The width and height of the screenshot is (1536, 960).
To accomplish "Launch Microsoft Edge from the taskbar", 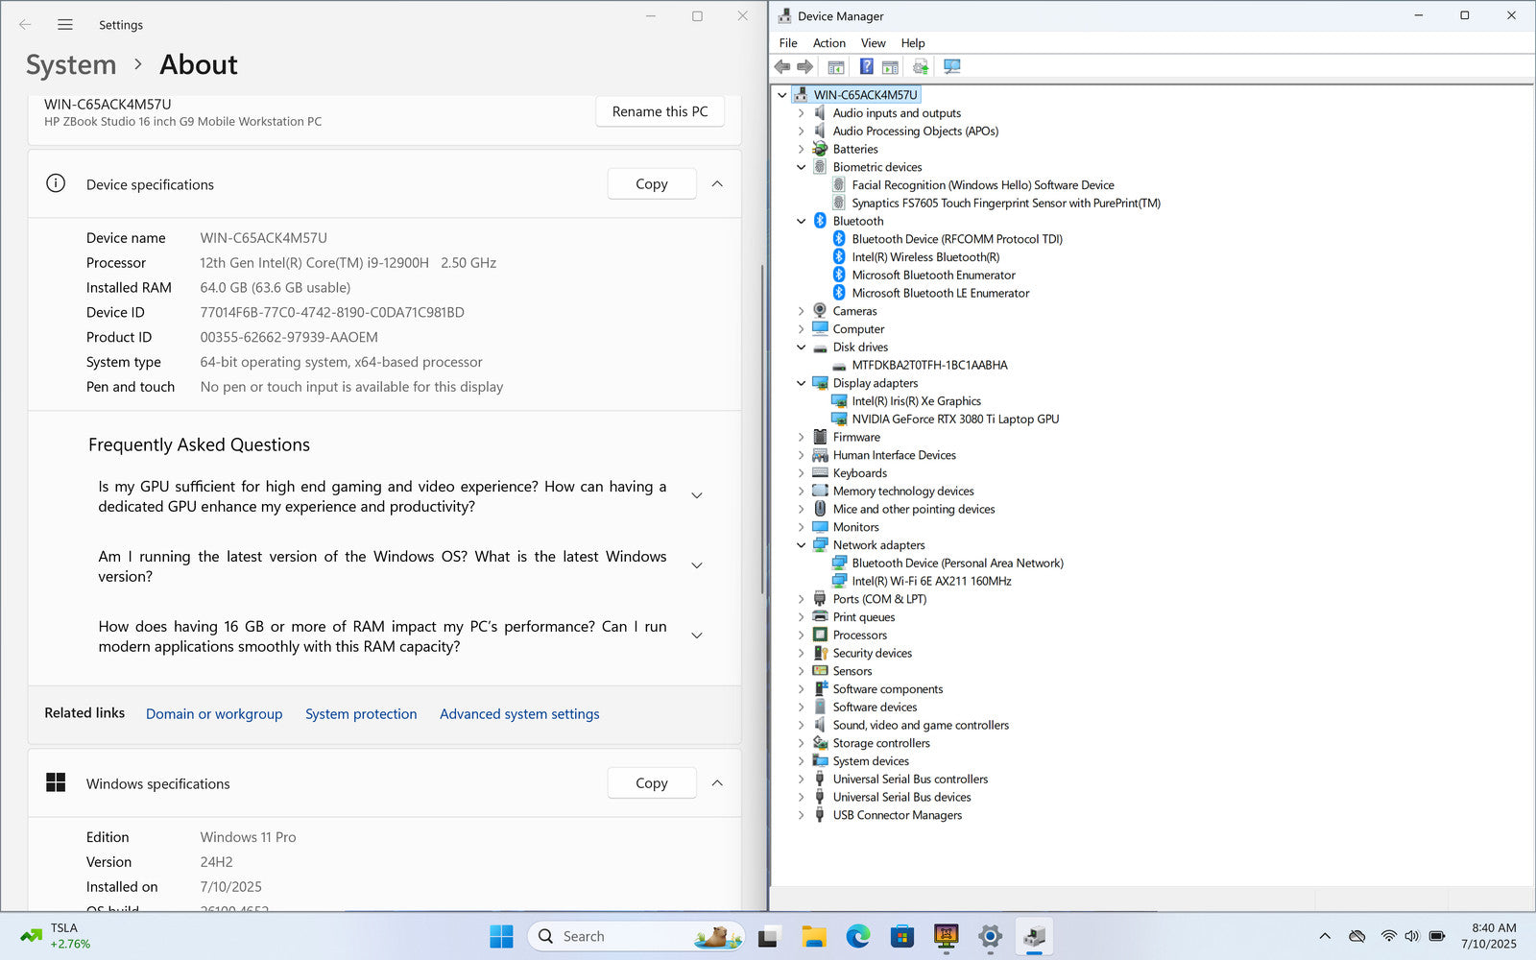I will click(x=857, y=936).
